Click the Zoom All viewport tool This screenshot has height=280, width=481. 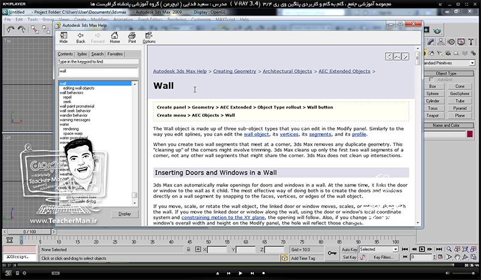tap(458, 249)
